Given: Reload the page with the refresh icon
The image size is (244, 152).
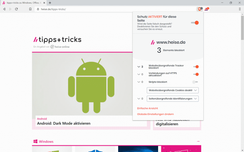Looking at the screenshot, I should click(x=16, y=9).
